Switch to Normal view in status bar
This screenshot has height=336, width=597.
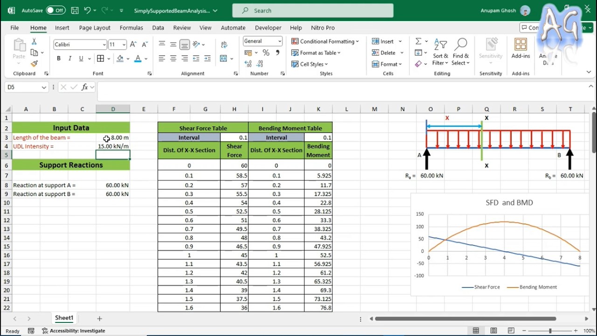(x=476, y=331)
